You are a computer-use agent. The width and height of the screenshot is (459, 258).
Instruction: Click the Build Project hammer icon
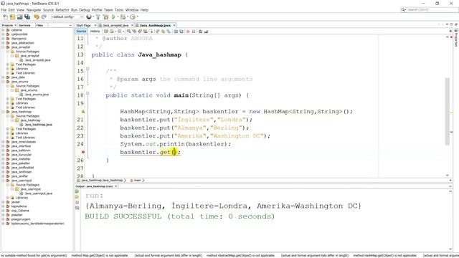pos(98,17)
